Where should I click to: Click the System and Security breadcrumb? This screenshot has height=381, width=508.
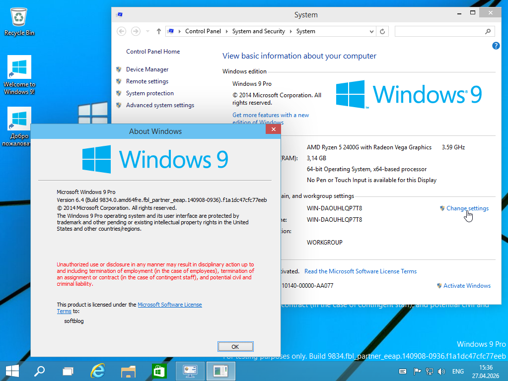(258, 31)
